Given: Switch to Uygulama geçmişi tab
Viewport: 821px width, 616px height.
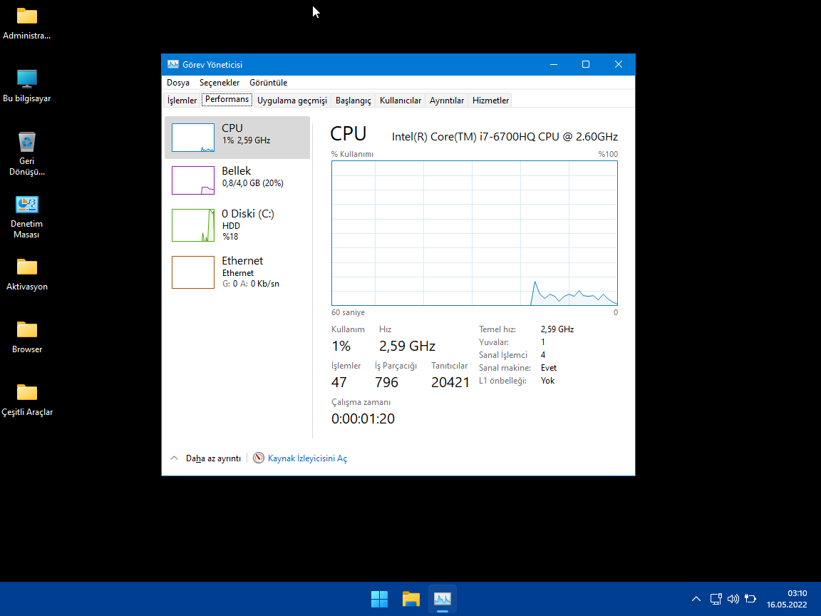Looking at the screenshot, I should point(291,101).
